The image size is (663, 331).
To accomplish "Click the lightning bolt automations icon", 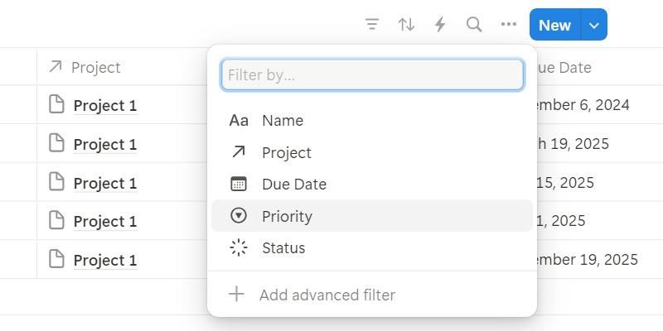I will pos(440,25).
